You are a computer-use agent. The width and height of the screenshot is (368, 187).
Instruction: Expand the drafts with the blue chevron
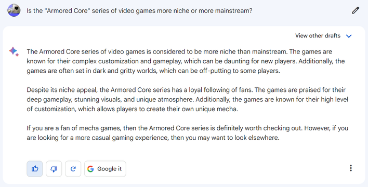point(349,36)
